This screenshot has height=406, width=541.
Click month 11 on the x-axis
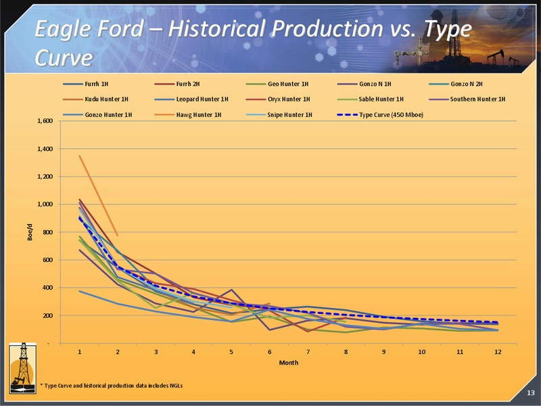460,352
